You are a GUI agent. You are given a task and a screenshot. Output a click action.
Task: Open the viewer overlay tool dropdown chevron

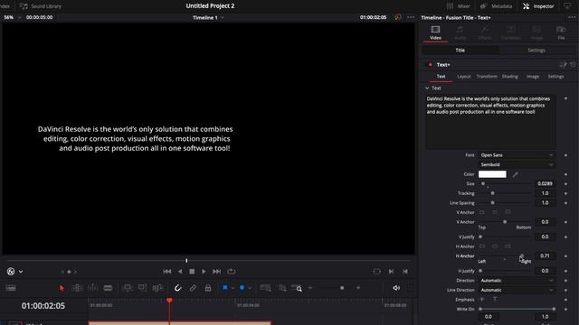coord(21,272)
